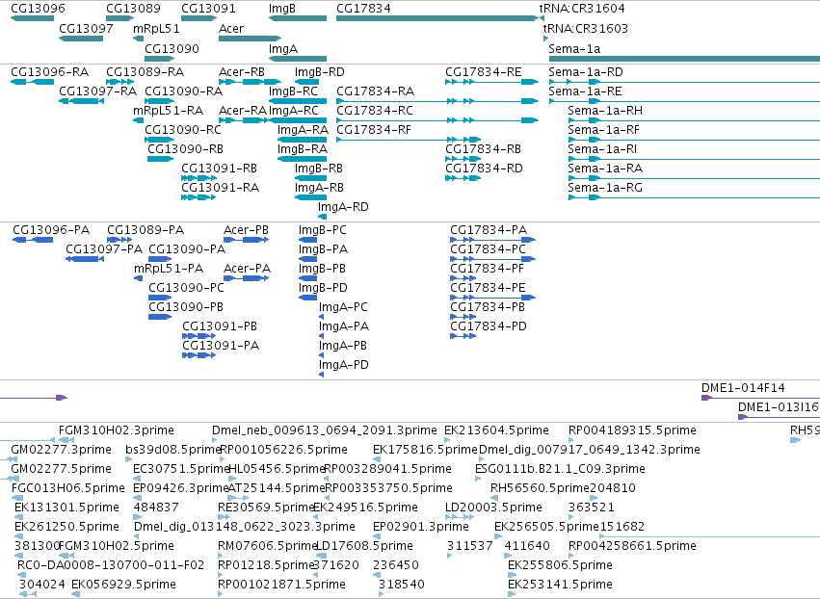Select the CG13089-RA transcript label
820x599 pixels.
(x=145, y=71)
